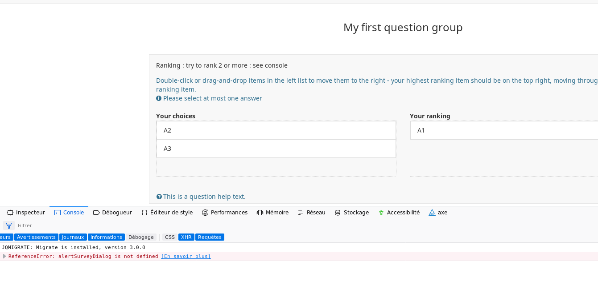Open the axe devtools panel
This screenshot has height=306, width=598.
click(x=438, y=213)
